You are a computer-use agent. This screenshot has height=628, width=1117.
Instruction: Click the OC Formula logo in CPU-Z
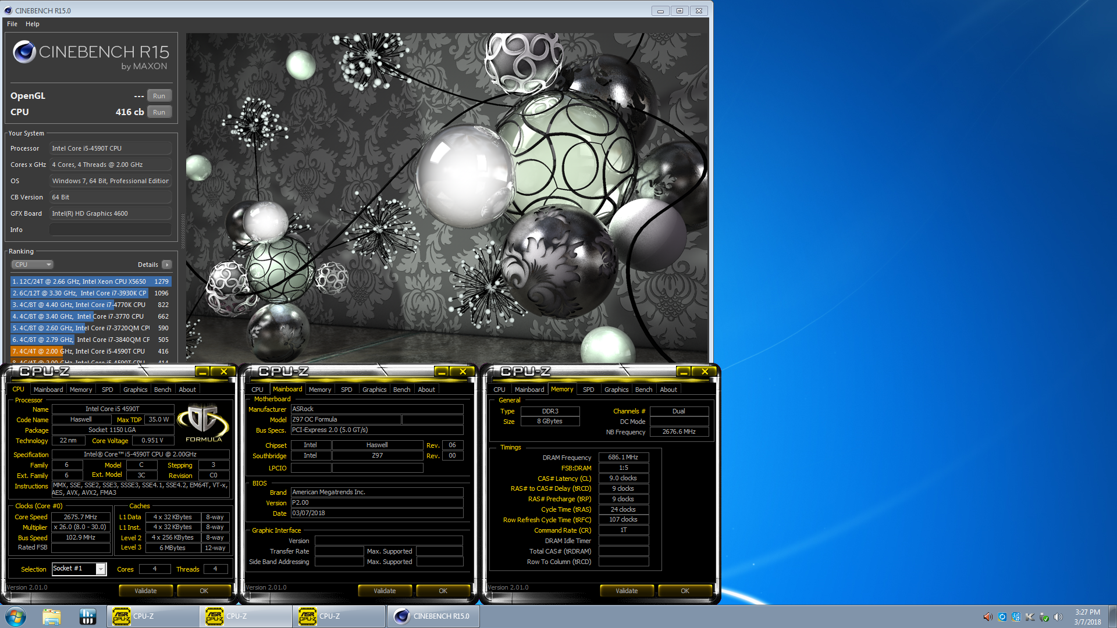pyautogui.click(x=203, y=423)
